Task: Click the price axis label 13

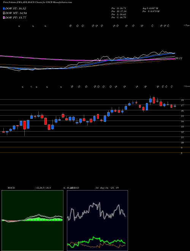Action: tap(182, 127)
